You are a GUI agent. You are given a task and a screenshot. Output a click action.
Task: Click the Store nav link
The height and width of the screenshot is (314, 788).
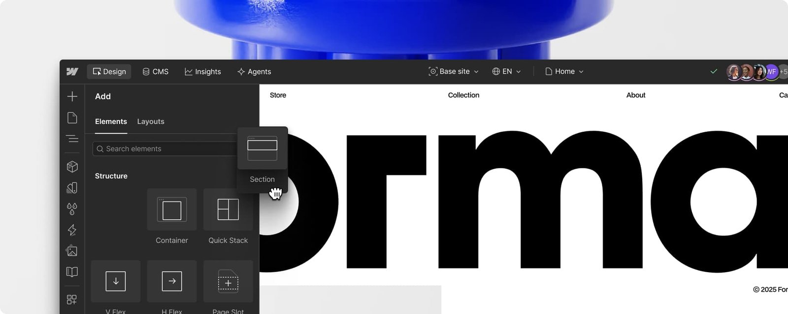pos(278,95)
